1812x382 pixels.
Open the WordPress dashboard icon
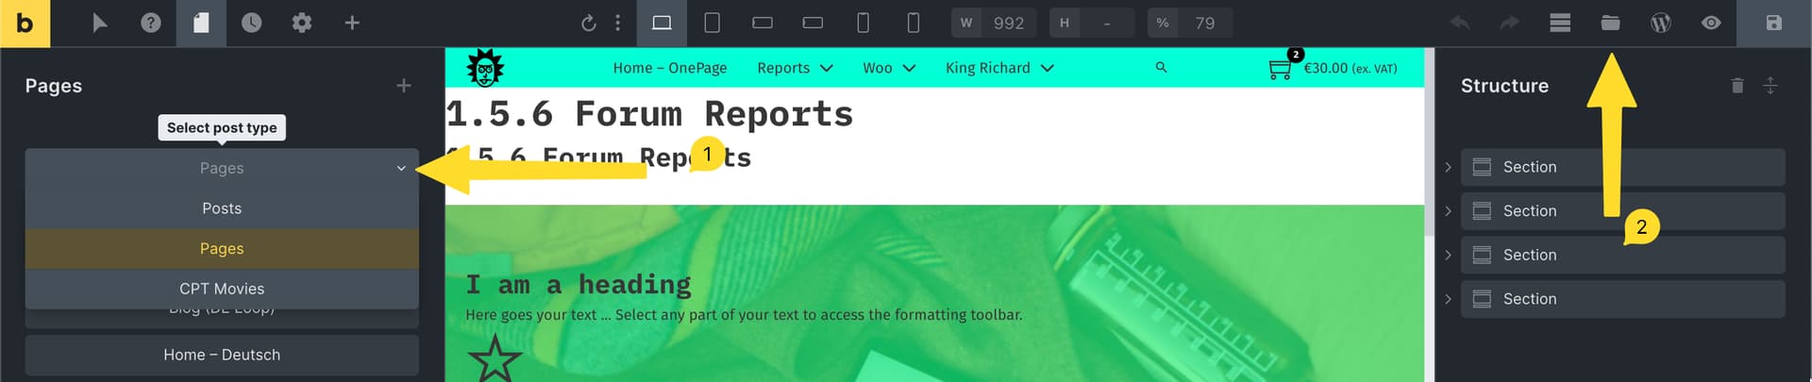pos(1661,23)
